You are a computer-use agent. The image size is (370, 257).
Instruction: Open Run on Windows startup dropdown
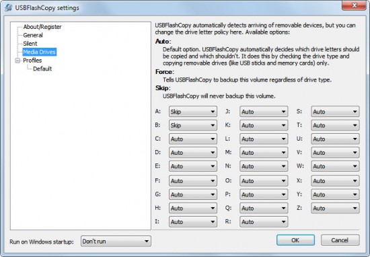tap(116, 241)
